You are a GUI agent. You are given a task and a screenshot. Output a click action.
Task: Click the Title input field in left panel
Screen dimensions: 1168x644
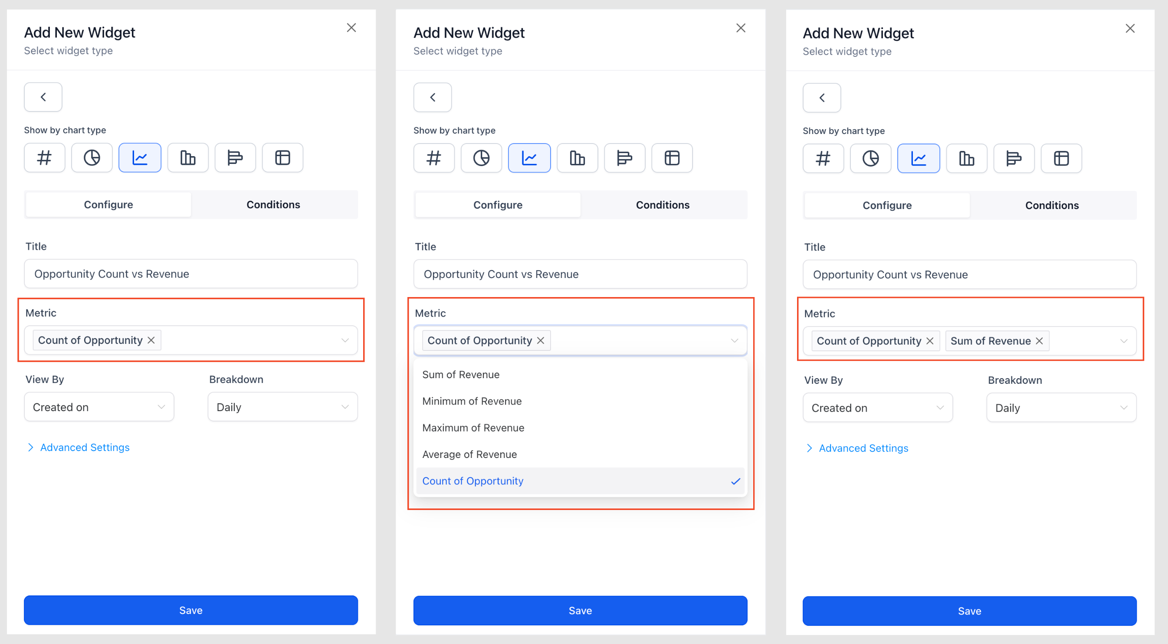[190, 274]
